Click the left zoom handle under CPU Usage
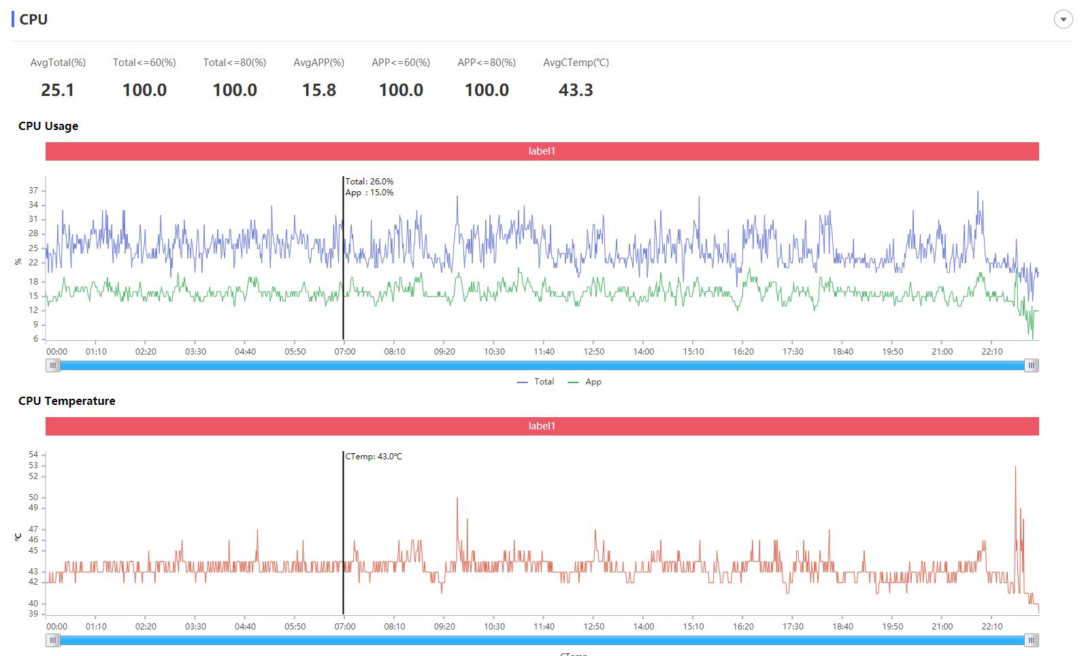1084x656 pixels. (x=53, y=365)
